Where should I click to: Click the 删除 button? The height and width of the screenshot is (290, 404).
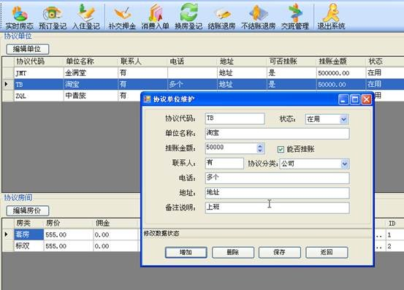233,253
